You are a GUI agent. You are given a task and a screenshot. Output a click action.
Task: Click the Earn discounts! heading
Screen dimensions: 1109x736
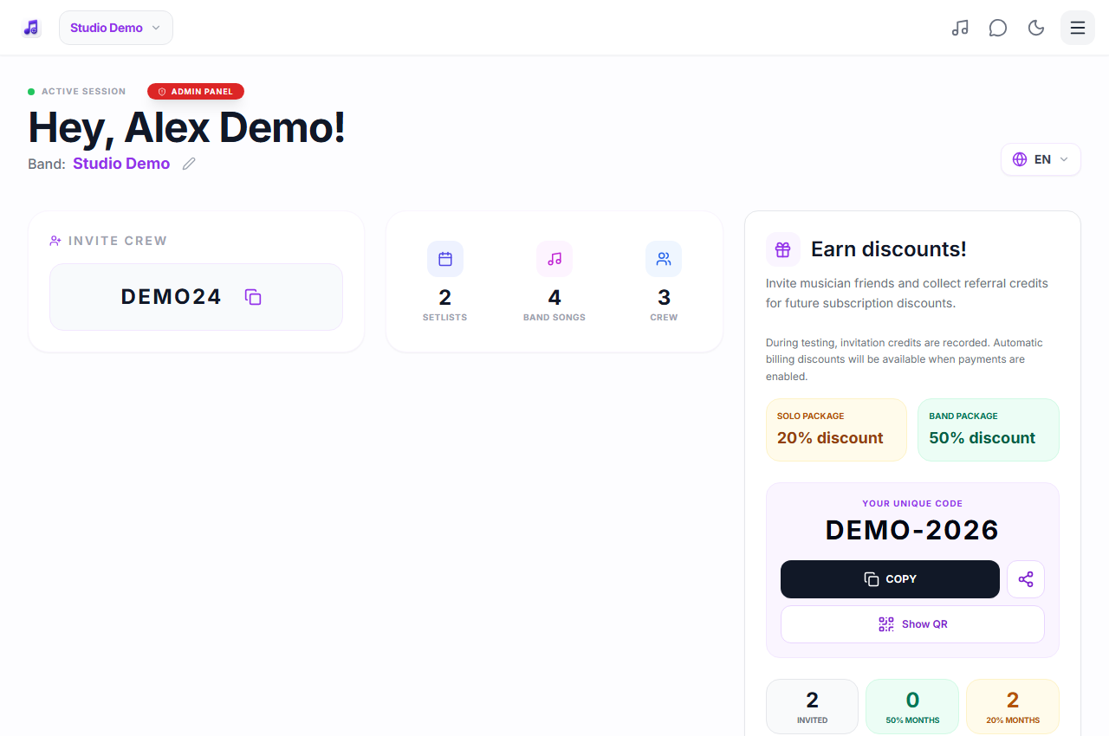coord(889,249)
